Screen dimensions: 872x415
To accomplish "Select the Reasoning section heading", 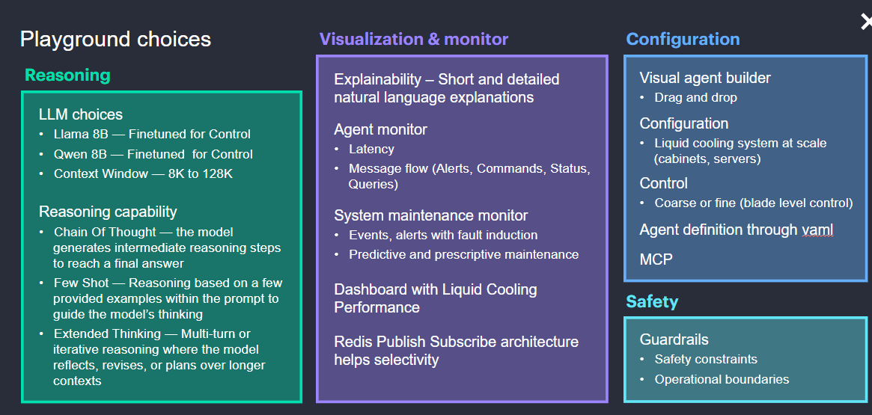I will [68, 75].
